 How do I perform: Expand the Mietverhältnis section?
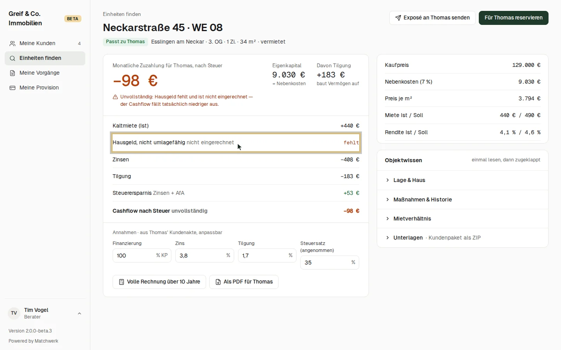[x=462, y=219]
